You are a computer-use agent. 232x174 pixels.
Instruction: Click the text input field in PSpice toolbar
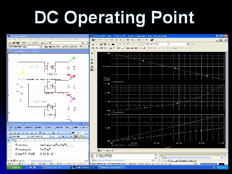pyautogui.click(x=177, y=44)
